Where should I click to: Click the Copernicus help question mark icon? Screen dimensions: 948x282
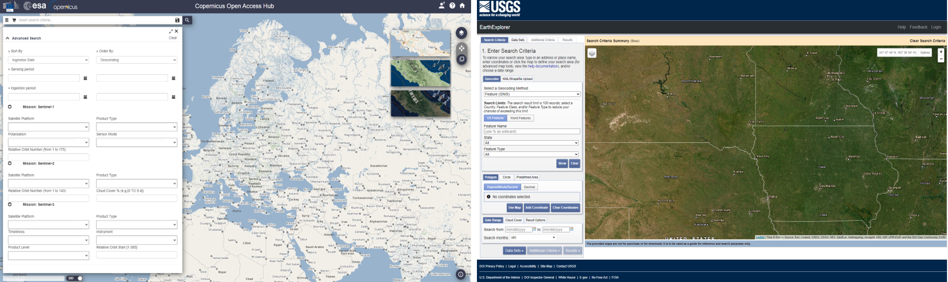click(x=452, y=6)
